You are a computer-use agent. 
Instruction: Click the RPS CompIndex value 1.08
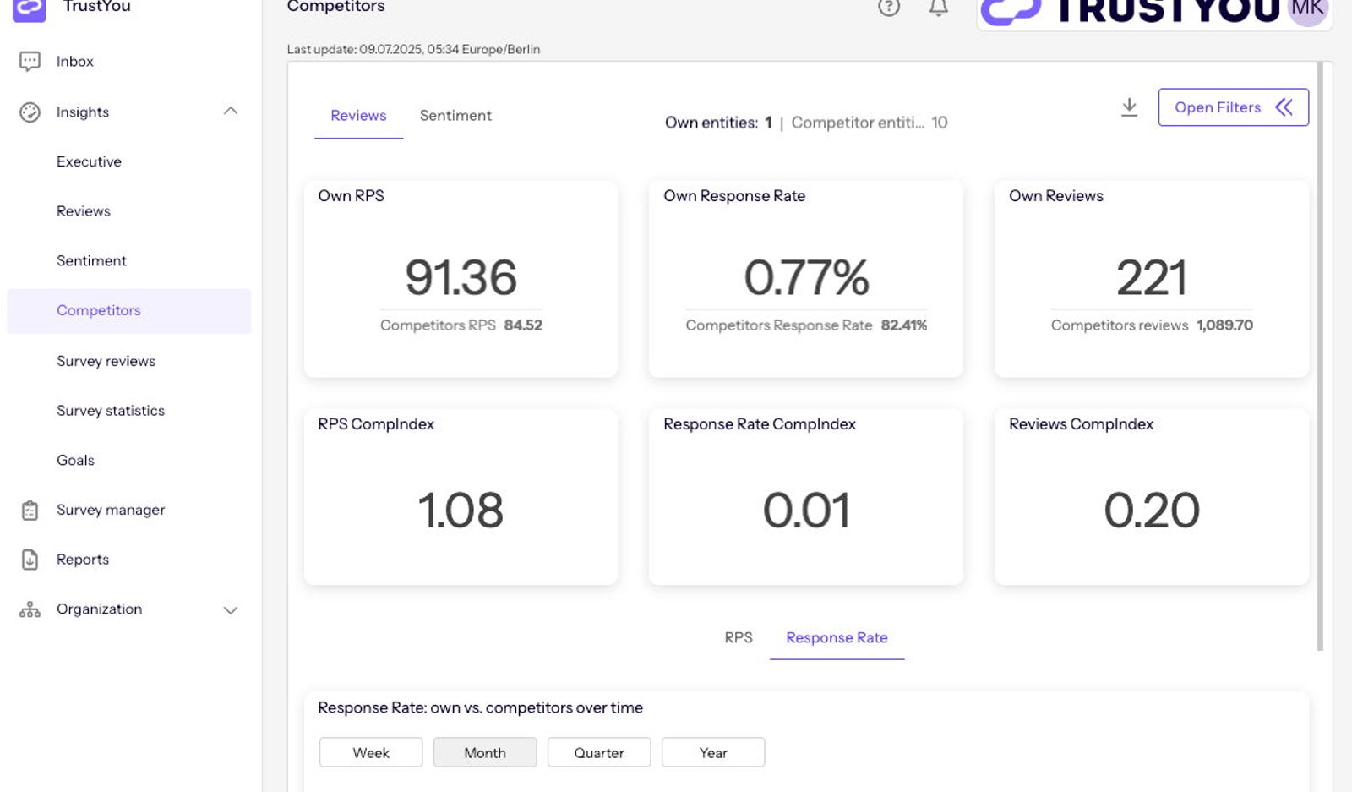461,511
